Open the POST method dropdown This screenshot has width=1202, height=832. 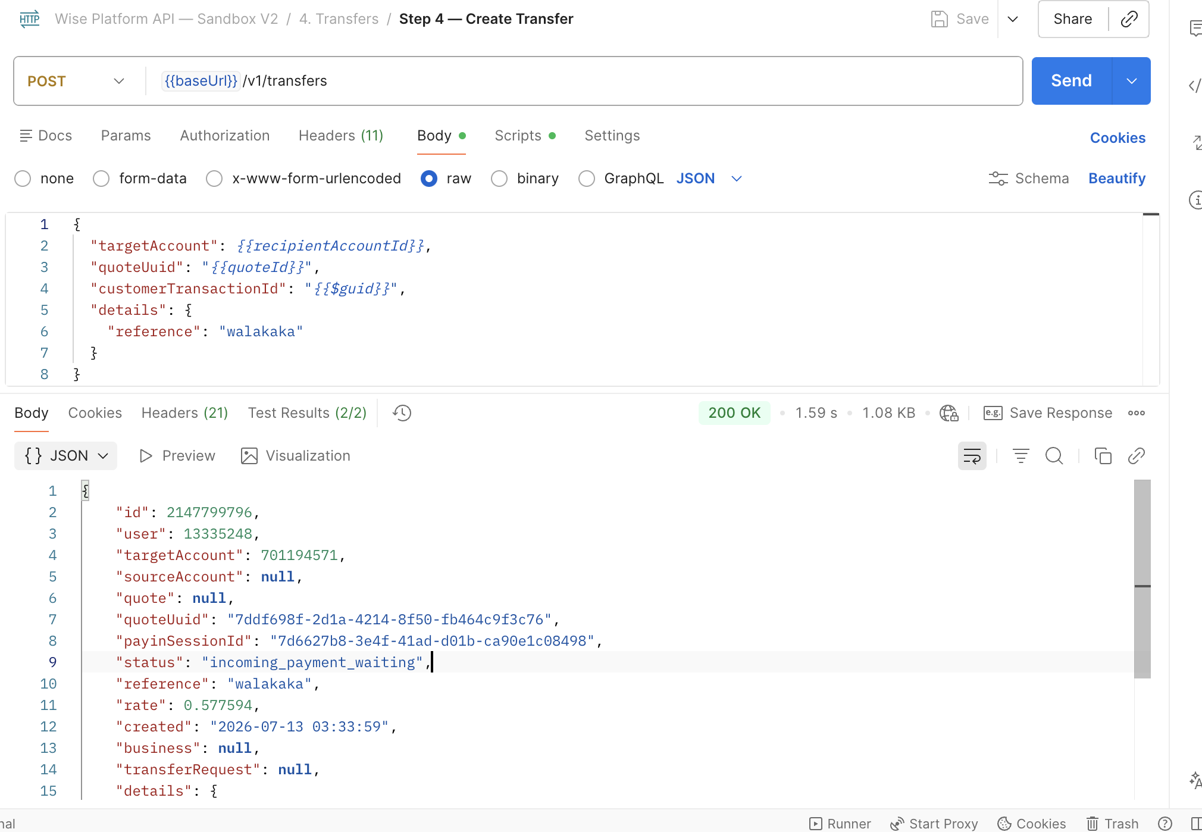pos(76,81)
